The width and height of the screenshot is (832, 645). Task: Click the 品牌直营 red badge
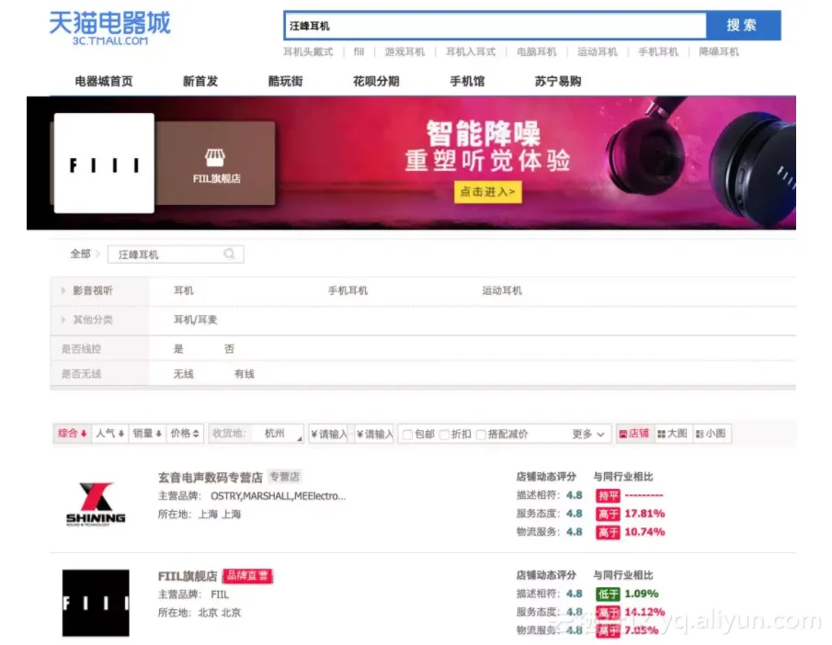(247, 576)
